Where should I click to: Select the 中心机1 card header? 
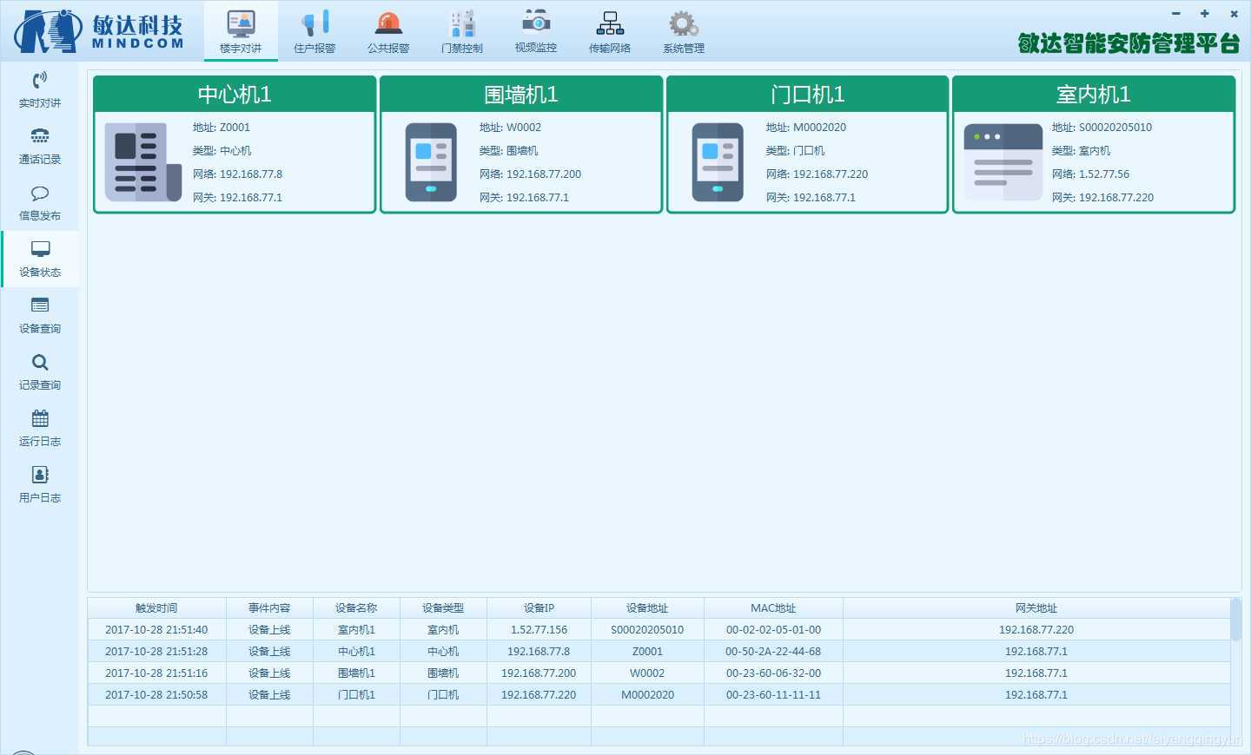pos(235,94)
